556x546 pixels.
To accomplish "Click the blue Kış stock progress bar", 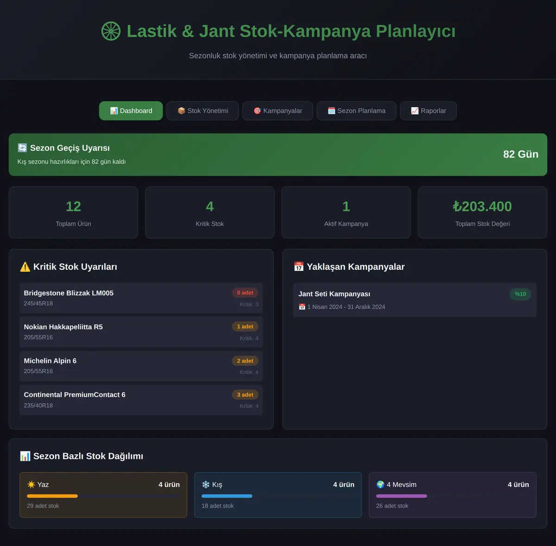I will 227,496.
